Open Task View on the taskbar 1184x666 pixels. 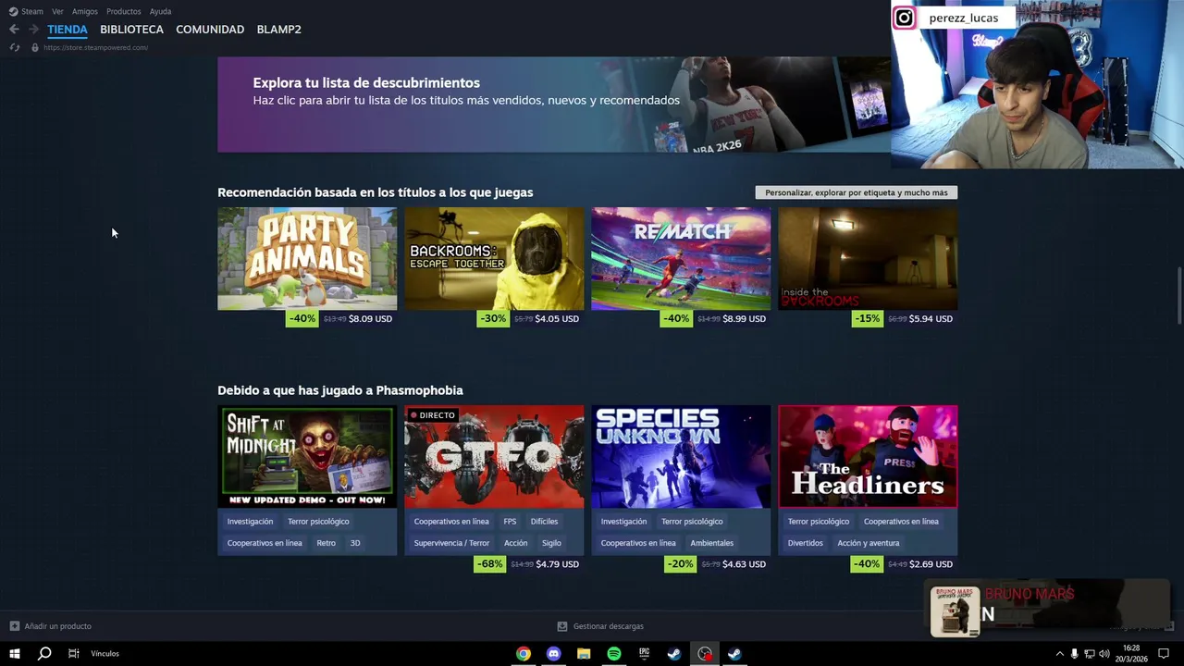point(74,654)
